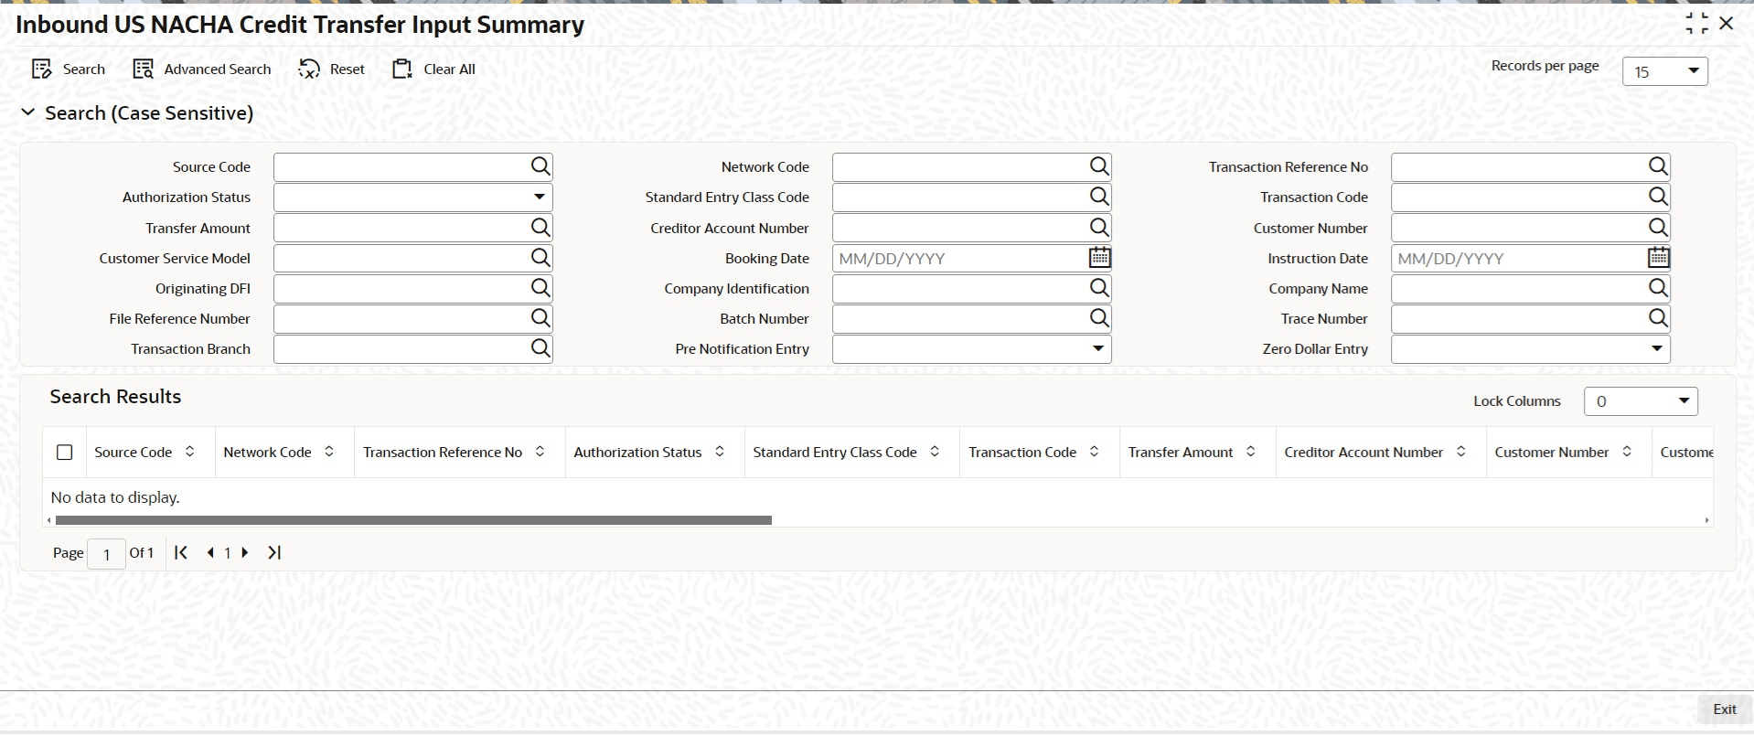1754x736 pixels.
Task: Open lookup for Source Code field
Action: point(540,166)
